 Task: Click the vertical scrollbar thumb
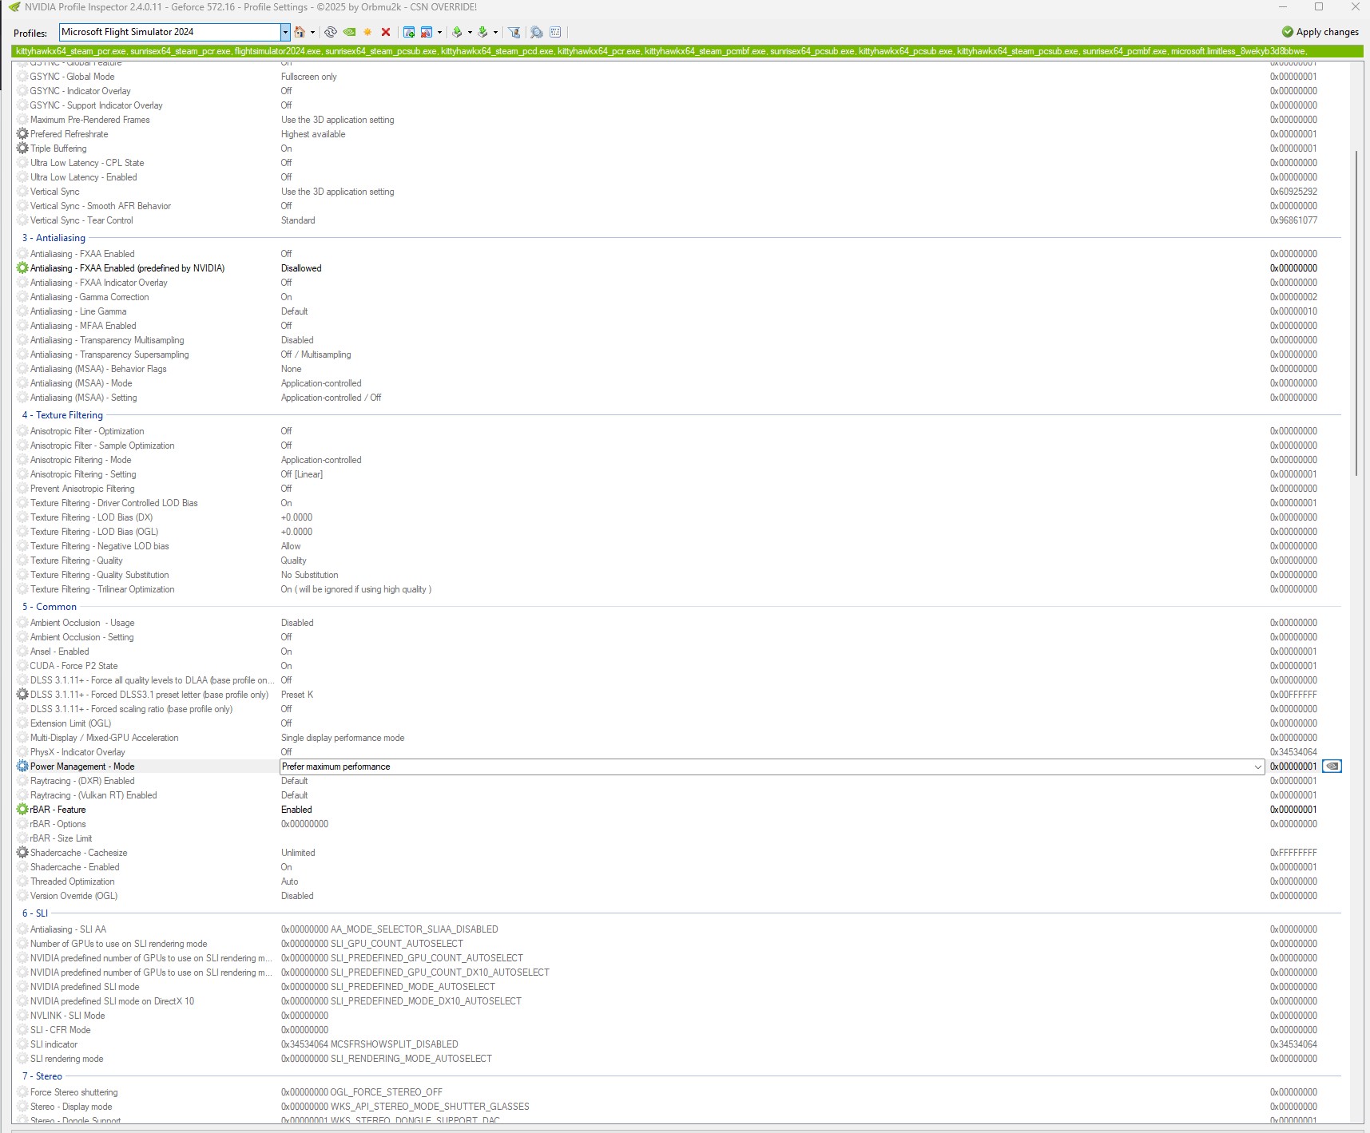1356,313
